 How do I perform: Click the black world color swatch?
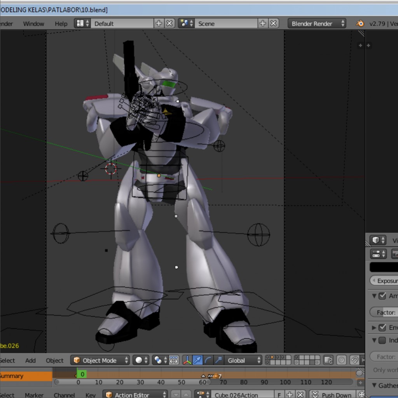click(384, 267)
